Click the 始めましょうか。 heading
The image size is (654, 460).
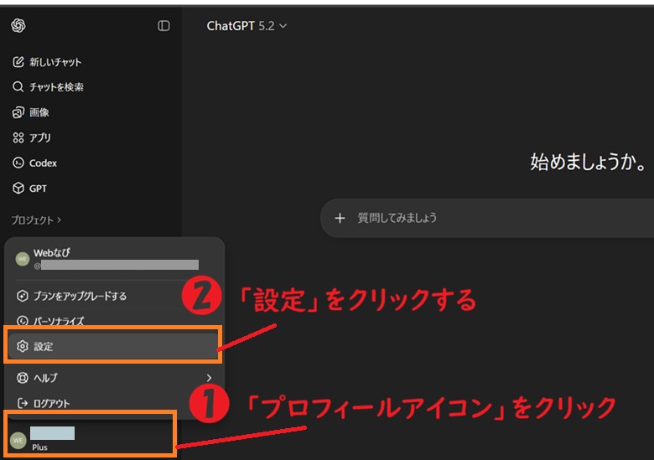(x=588, y=162)
